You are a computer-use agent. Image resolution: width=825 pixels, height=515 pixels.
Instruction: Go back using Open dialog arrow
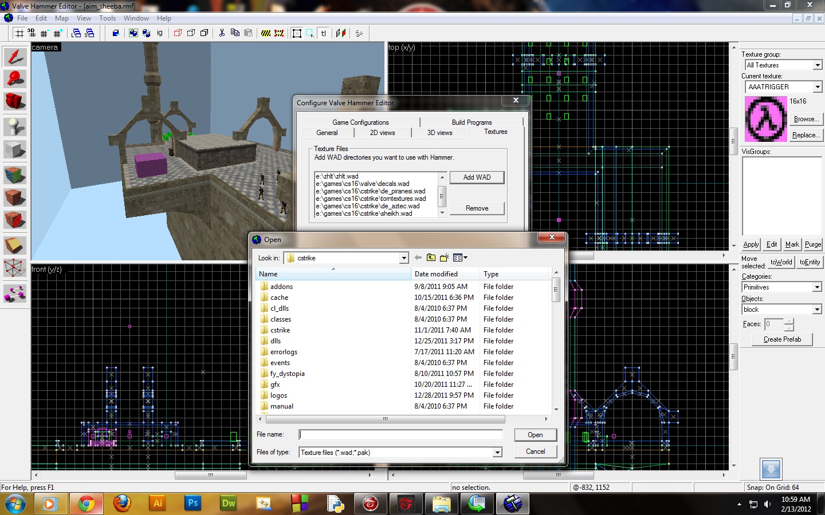pyautogui.click(x=418, y=257)
